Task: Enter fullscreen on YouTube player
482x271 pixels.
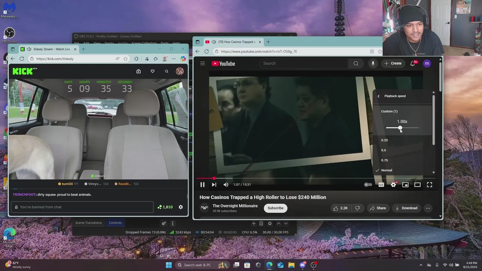Action: point(429,185)
